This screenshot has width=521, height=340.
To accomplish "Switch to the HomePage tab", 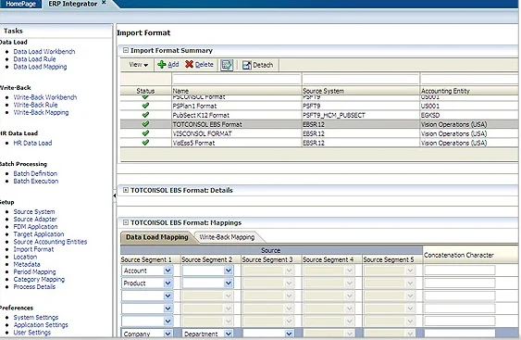I will pyautogui.click(x=20, y=4).
